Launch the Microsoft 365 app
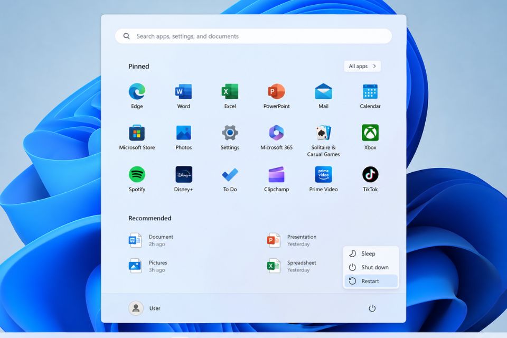Image resolution: width=507 pixels, height=338 pixels. 276,133
